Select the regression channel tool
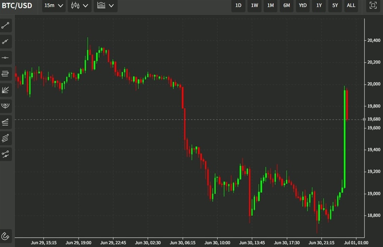Viewport: 383px width, 247px height. pyautogui.click(x=6, y=138)
